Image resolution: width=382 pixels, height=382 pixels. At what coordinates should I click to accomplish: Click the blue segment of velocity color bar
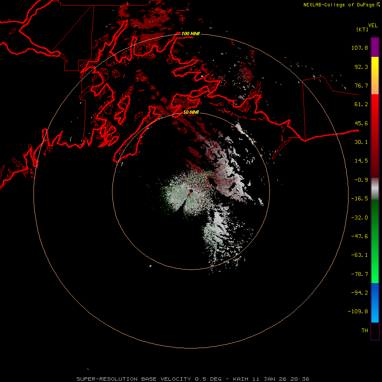point(375,303)
